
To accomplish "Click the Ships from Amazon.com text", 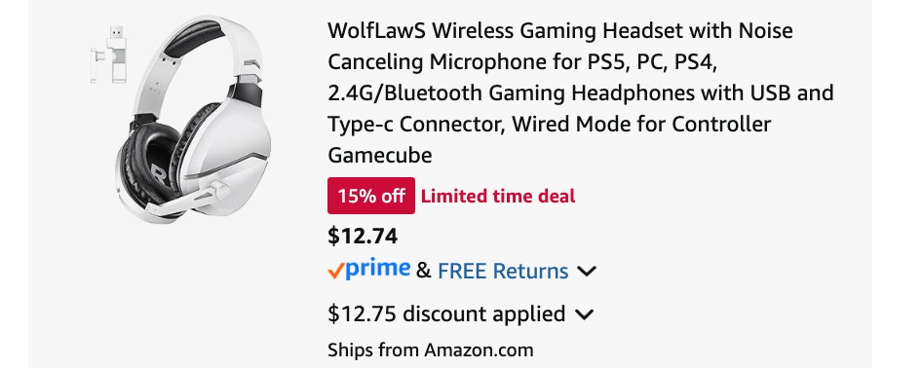I will click(x=431, y=350).
